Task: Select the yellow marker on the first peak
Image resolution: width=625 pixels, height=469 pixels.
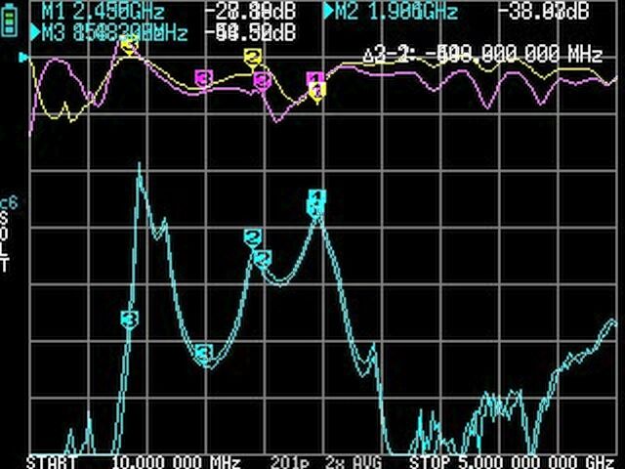Action: tap(129, 45)
